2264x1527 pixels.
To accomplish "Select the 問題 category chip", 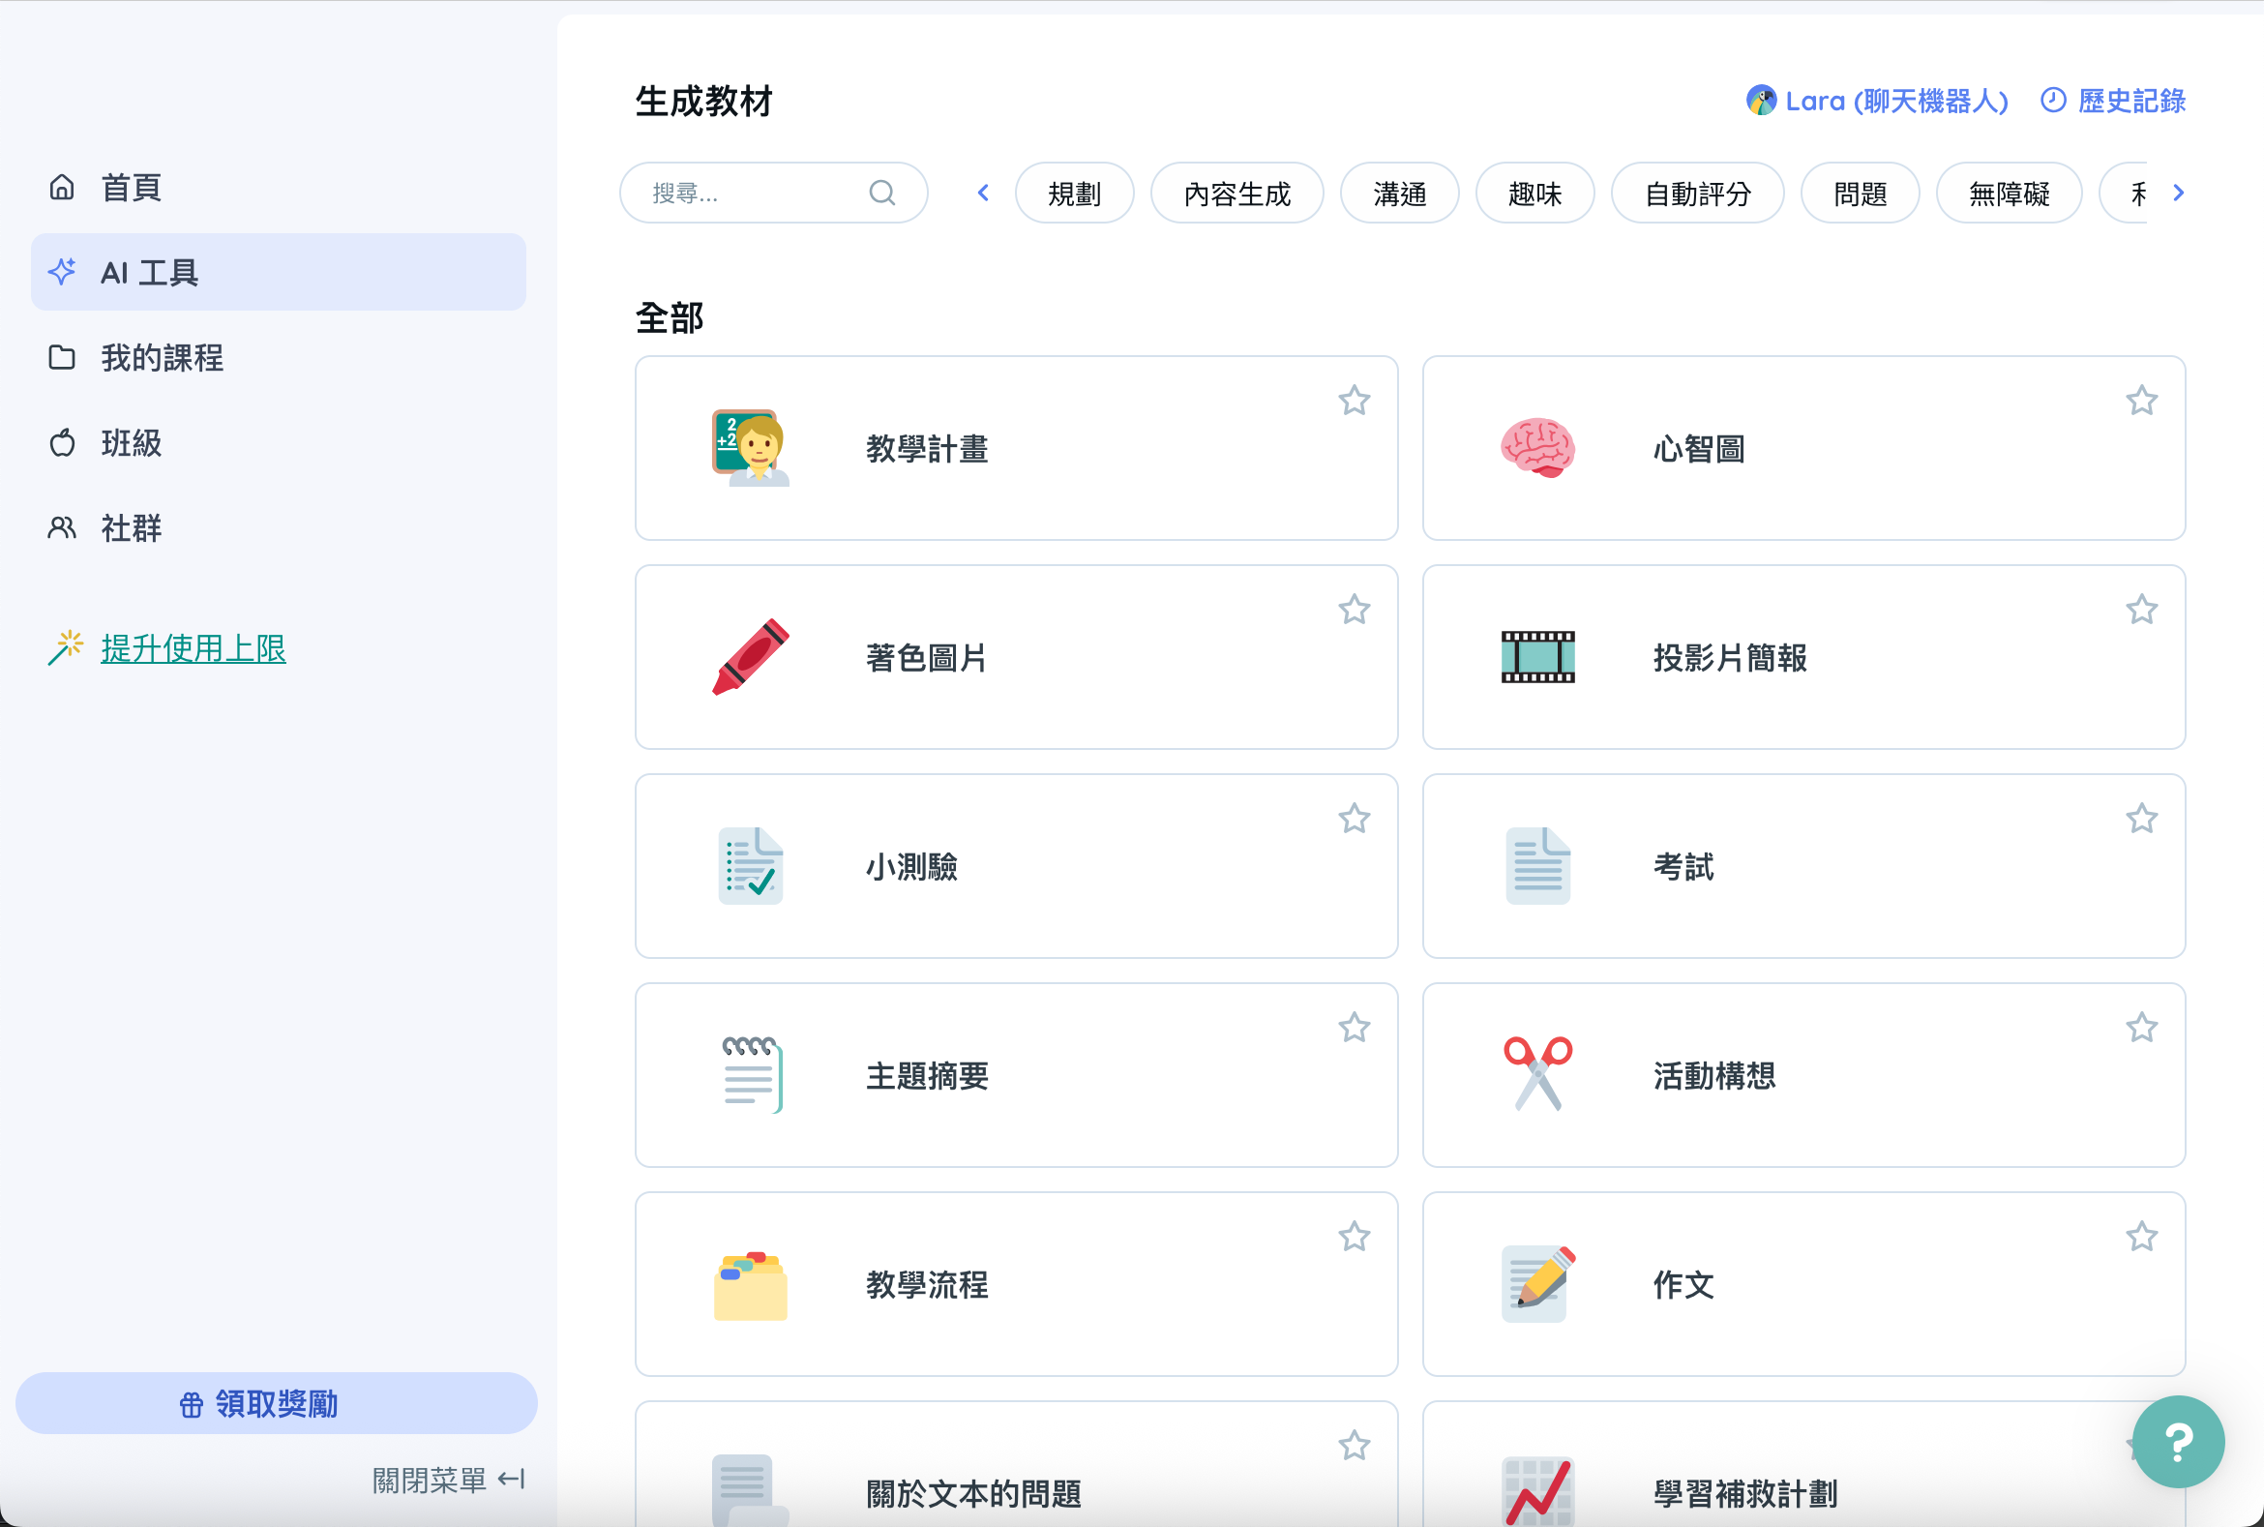I will (x=1860, y=193).
